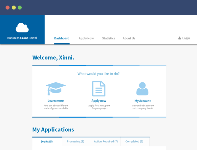This screenshot has width=197, height=150.
Task: Click the cloud logo icon
Action: pyautogui.click(x=22, y=28)
